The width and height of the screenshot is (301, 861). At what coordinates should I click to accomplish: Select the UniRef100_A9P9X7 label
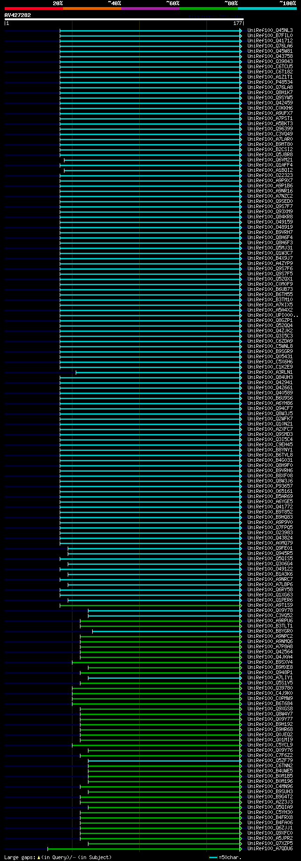click(270, 181)
